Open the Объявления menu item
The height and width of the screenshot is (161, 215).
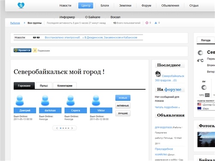click(x=170, y=6)
